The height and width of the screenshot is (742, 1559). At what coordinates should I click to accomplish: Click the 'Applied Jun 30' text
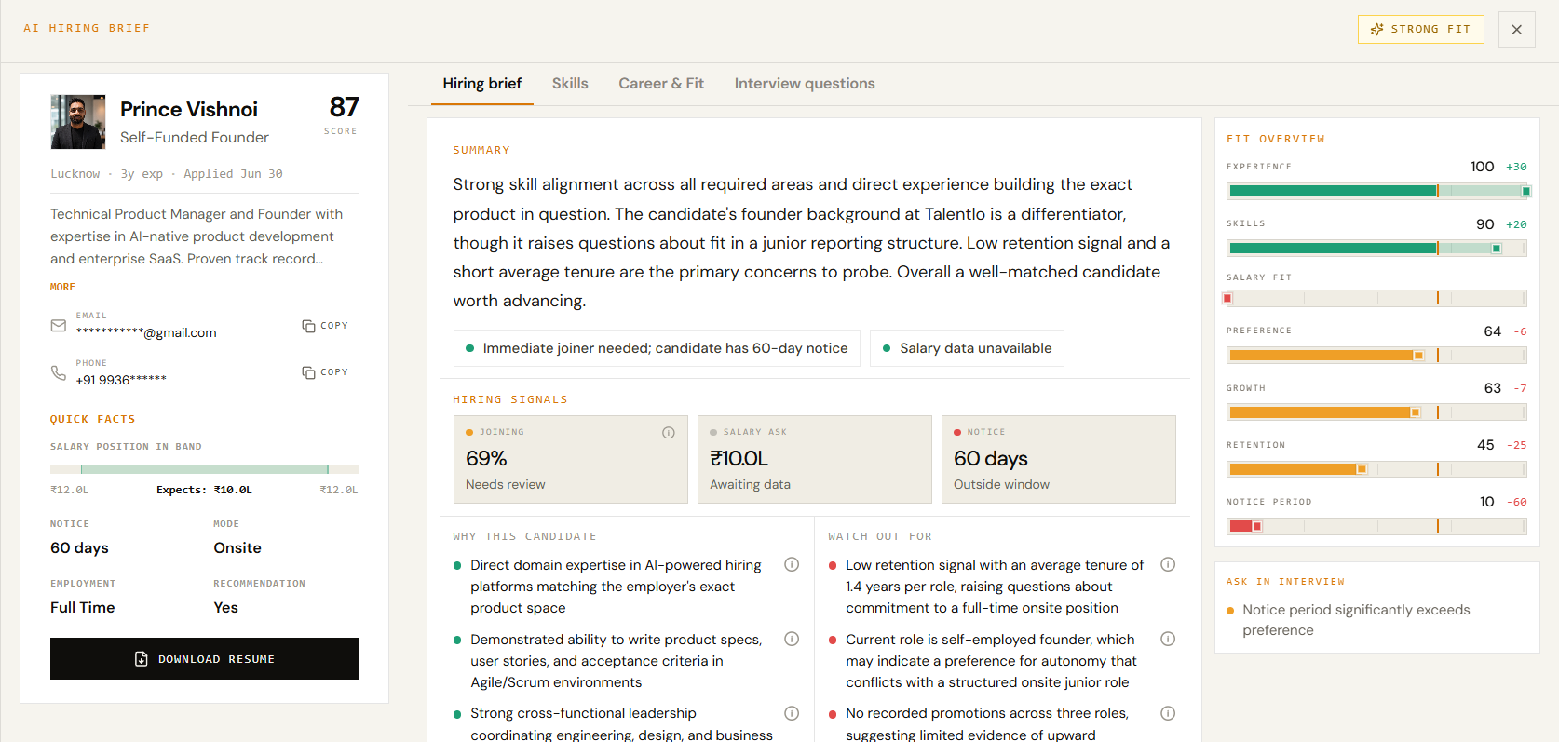(233, 174)
